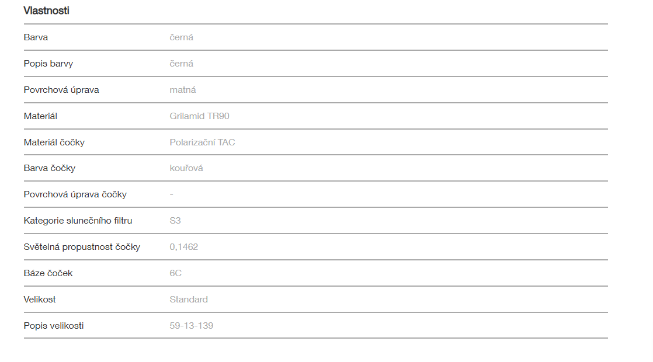653x362 pixels.
Task: Click the Materiál property label
Action: pos(40,116)
